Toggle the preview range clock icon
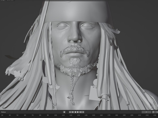The width and height of the screenshot is (158, 118). [x=153, y=112]
